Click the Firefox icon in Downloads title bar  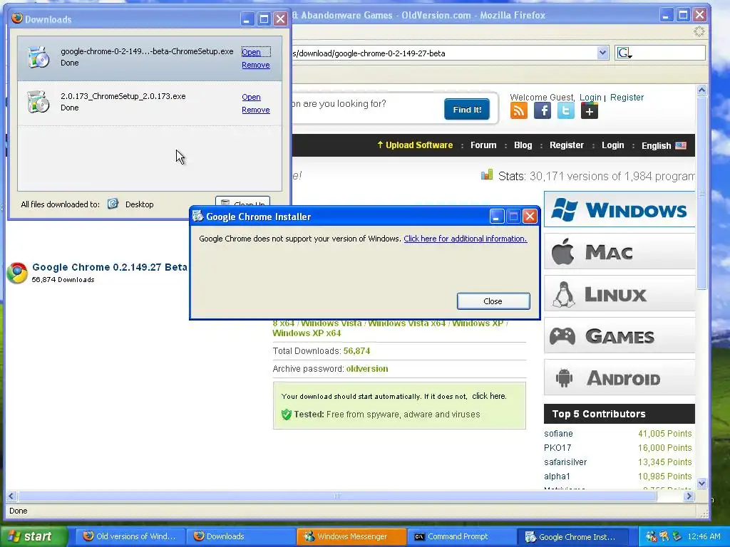click(17, 18)
